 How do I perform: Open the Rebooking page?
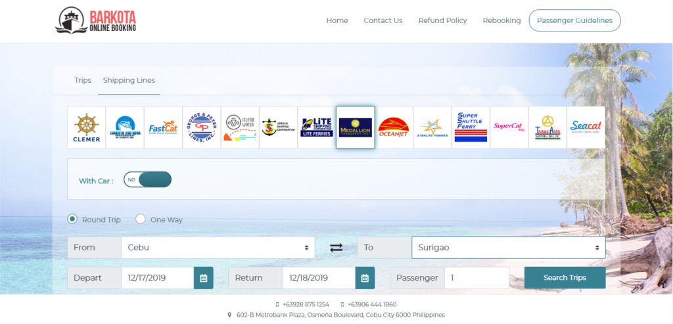click(x=501, y=20)
